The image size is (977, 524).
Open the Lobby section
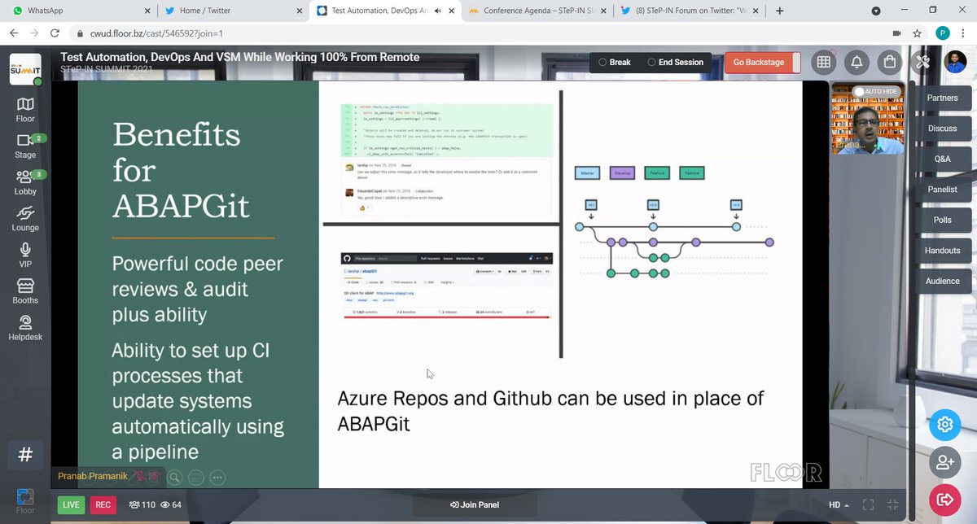click(x=25, y=182)
